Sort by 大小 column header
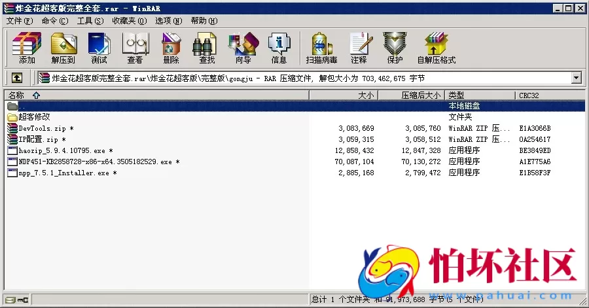This screenshot has height=308, width=589. click(344, 95)
